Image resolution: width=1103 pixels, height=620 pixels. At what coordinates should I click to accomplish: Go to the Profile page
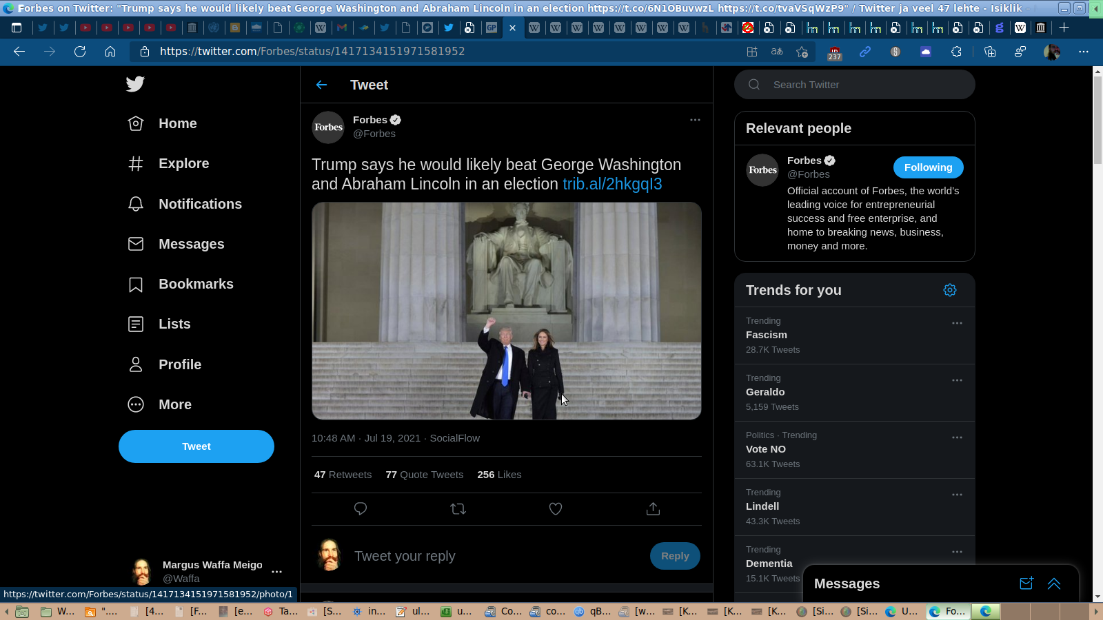[165, 364]
